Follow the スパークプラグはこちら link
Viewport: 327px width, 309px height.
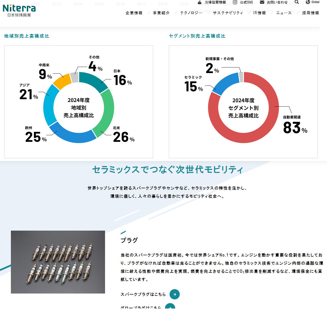tap(143, 294)
